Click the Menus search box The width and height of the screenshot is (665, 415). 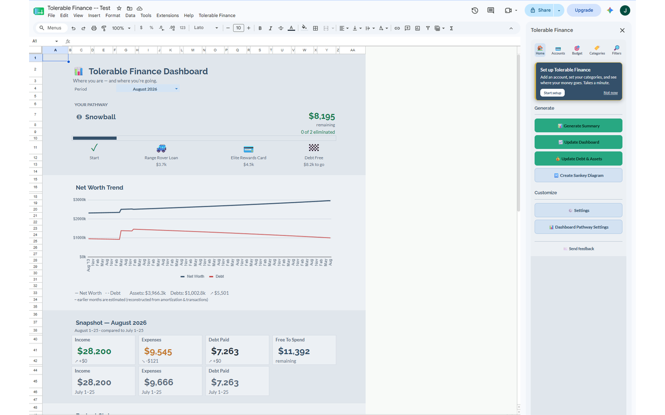point(50,28)
